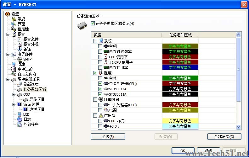
Task: Enable the +3.3 V checkbox
Action: click(100, 126)
